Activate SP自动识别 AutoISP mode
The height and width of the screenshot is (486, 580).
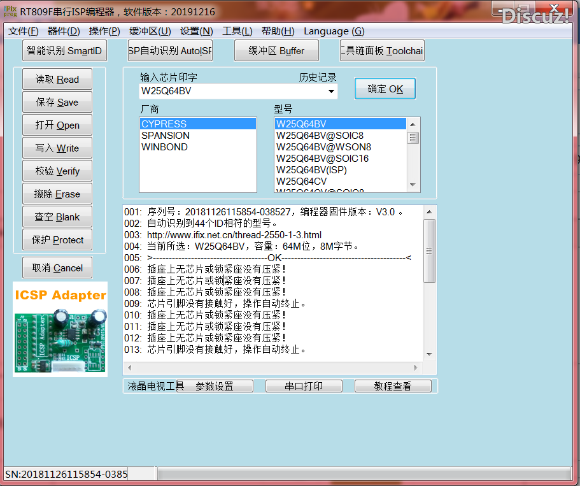[x=169, y=50]
